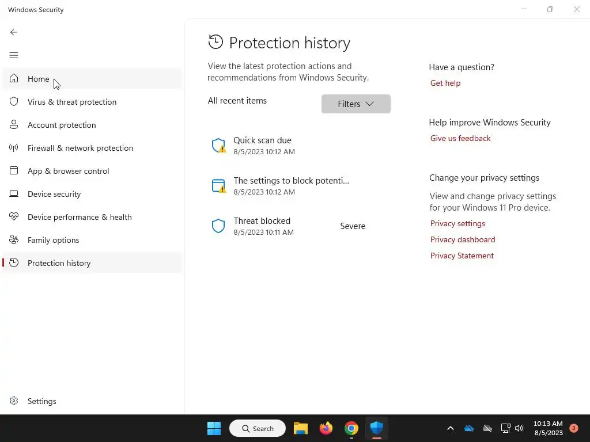Go to Home in the sidebar
Viewport: 590px width, 442px height.
pyautogui.click(x=38, y=79)
